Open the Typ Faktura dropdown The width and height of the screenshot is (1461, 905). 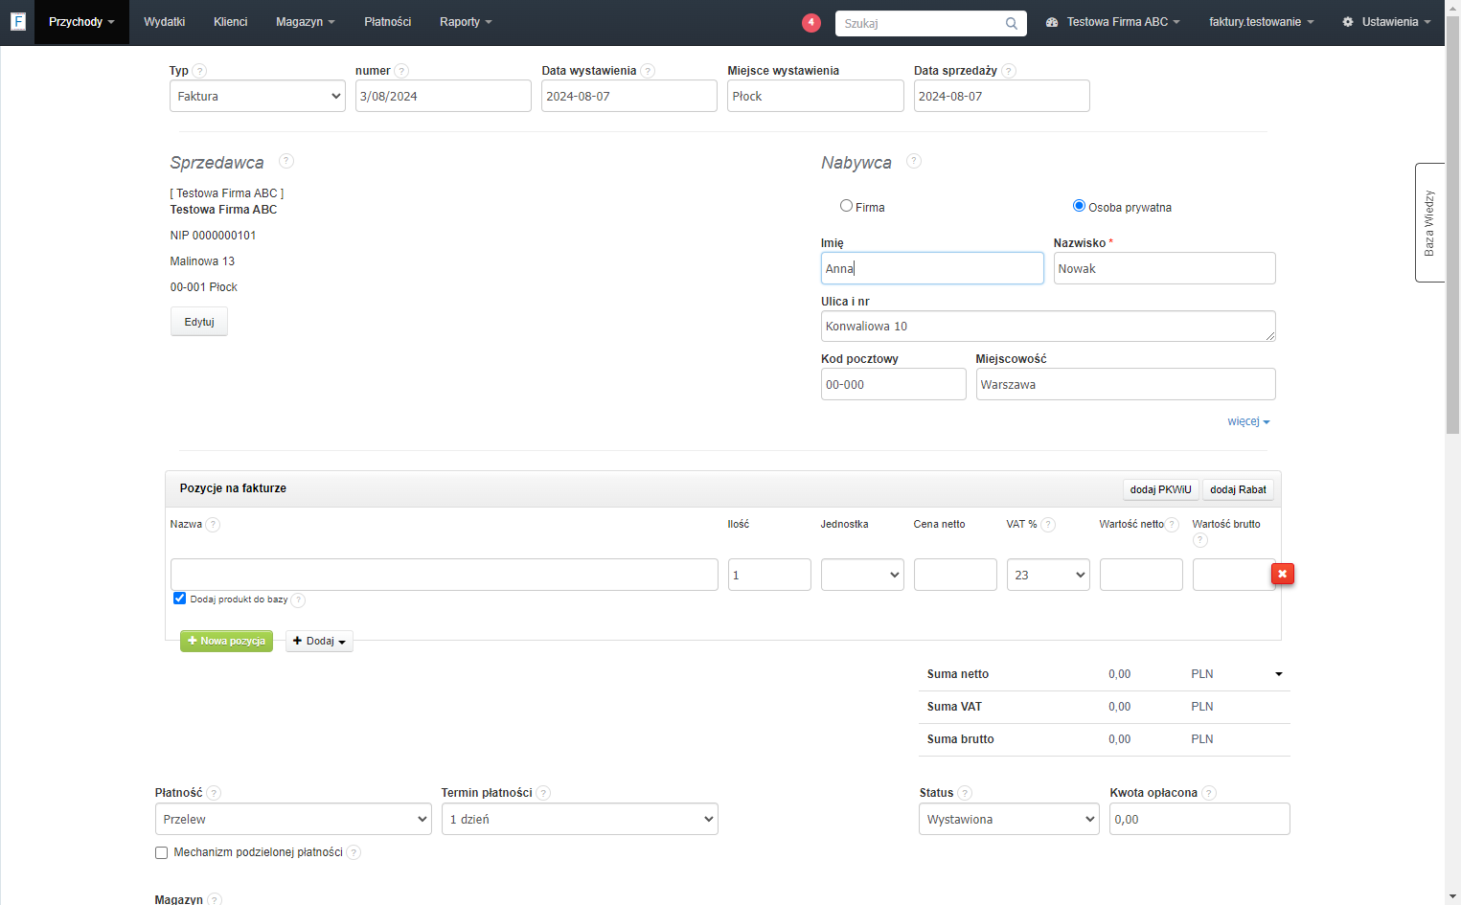click(x=258, y=96)
